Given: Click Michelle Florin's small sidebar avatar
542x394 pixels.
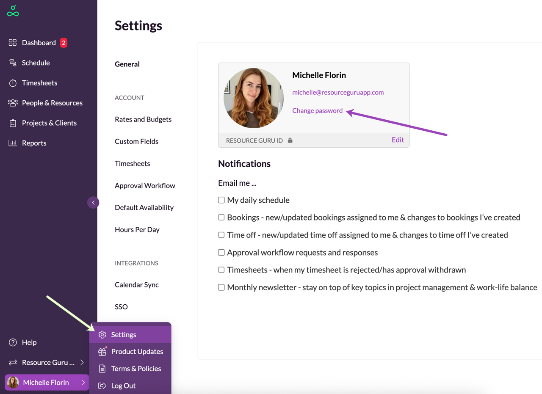Looking at the screenshot, I should [13, 383].
